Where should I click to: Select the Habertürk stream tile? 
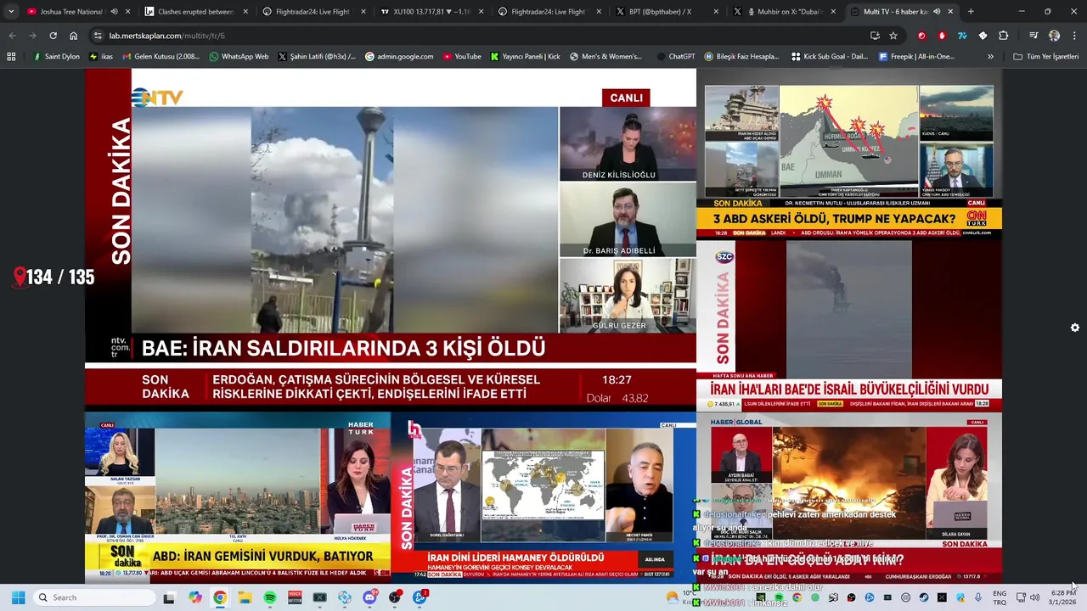(238, 497)
